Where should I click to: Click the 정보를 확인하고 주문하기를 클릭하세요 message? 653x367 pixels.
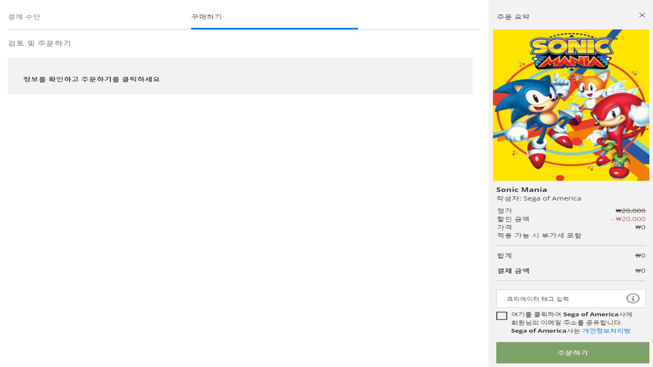pos(91,79)
